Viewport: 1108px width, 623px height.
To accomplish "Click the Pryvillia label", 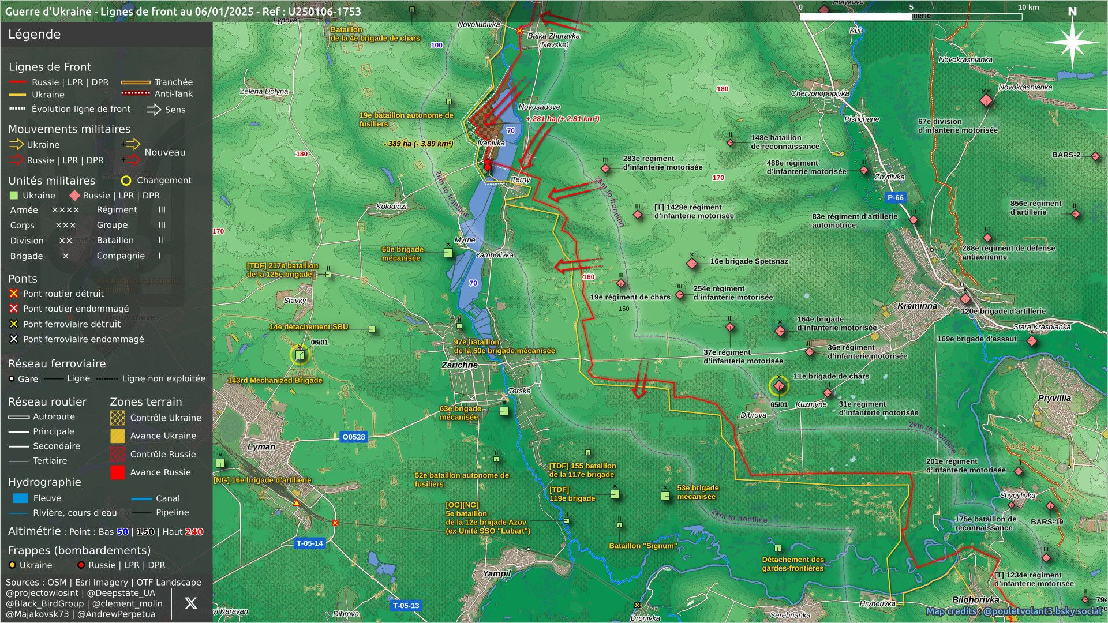I will [x=1054, y=398].
